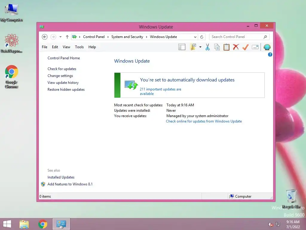
Task: Expand the chevron after Control Panel breadcrumb
Action: coord(108,37)
